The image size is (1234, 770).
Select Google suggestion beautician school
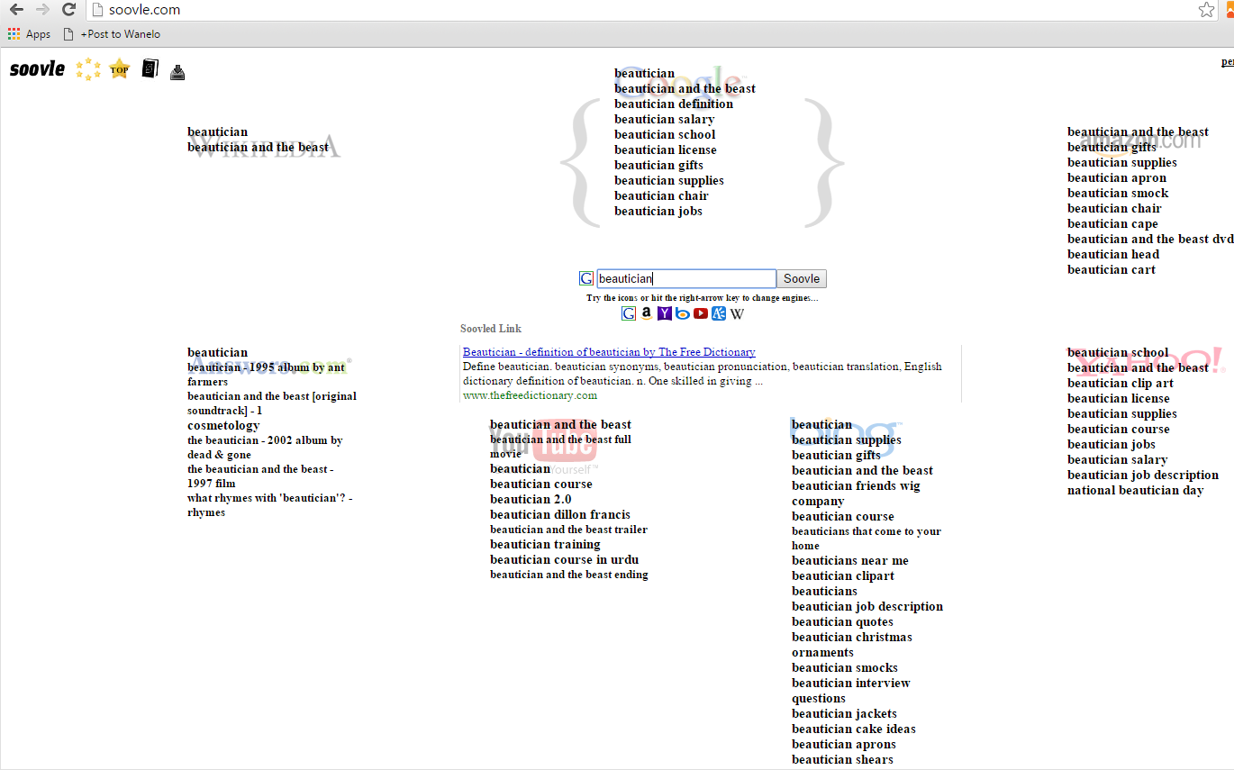pyautogui.click(x=665, y=134)
